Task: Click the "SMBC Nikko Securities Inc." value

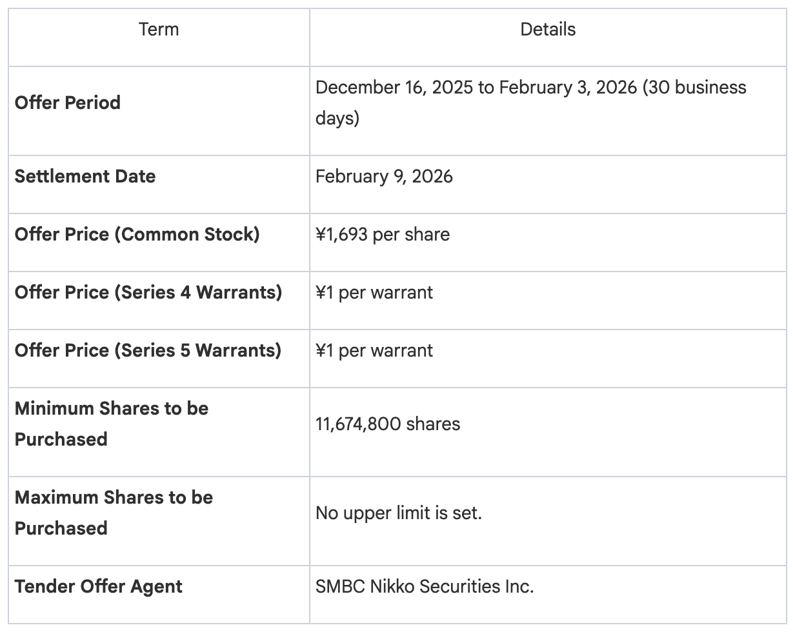Action: pos(425,587)
